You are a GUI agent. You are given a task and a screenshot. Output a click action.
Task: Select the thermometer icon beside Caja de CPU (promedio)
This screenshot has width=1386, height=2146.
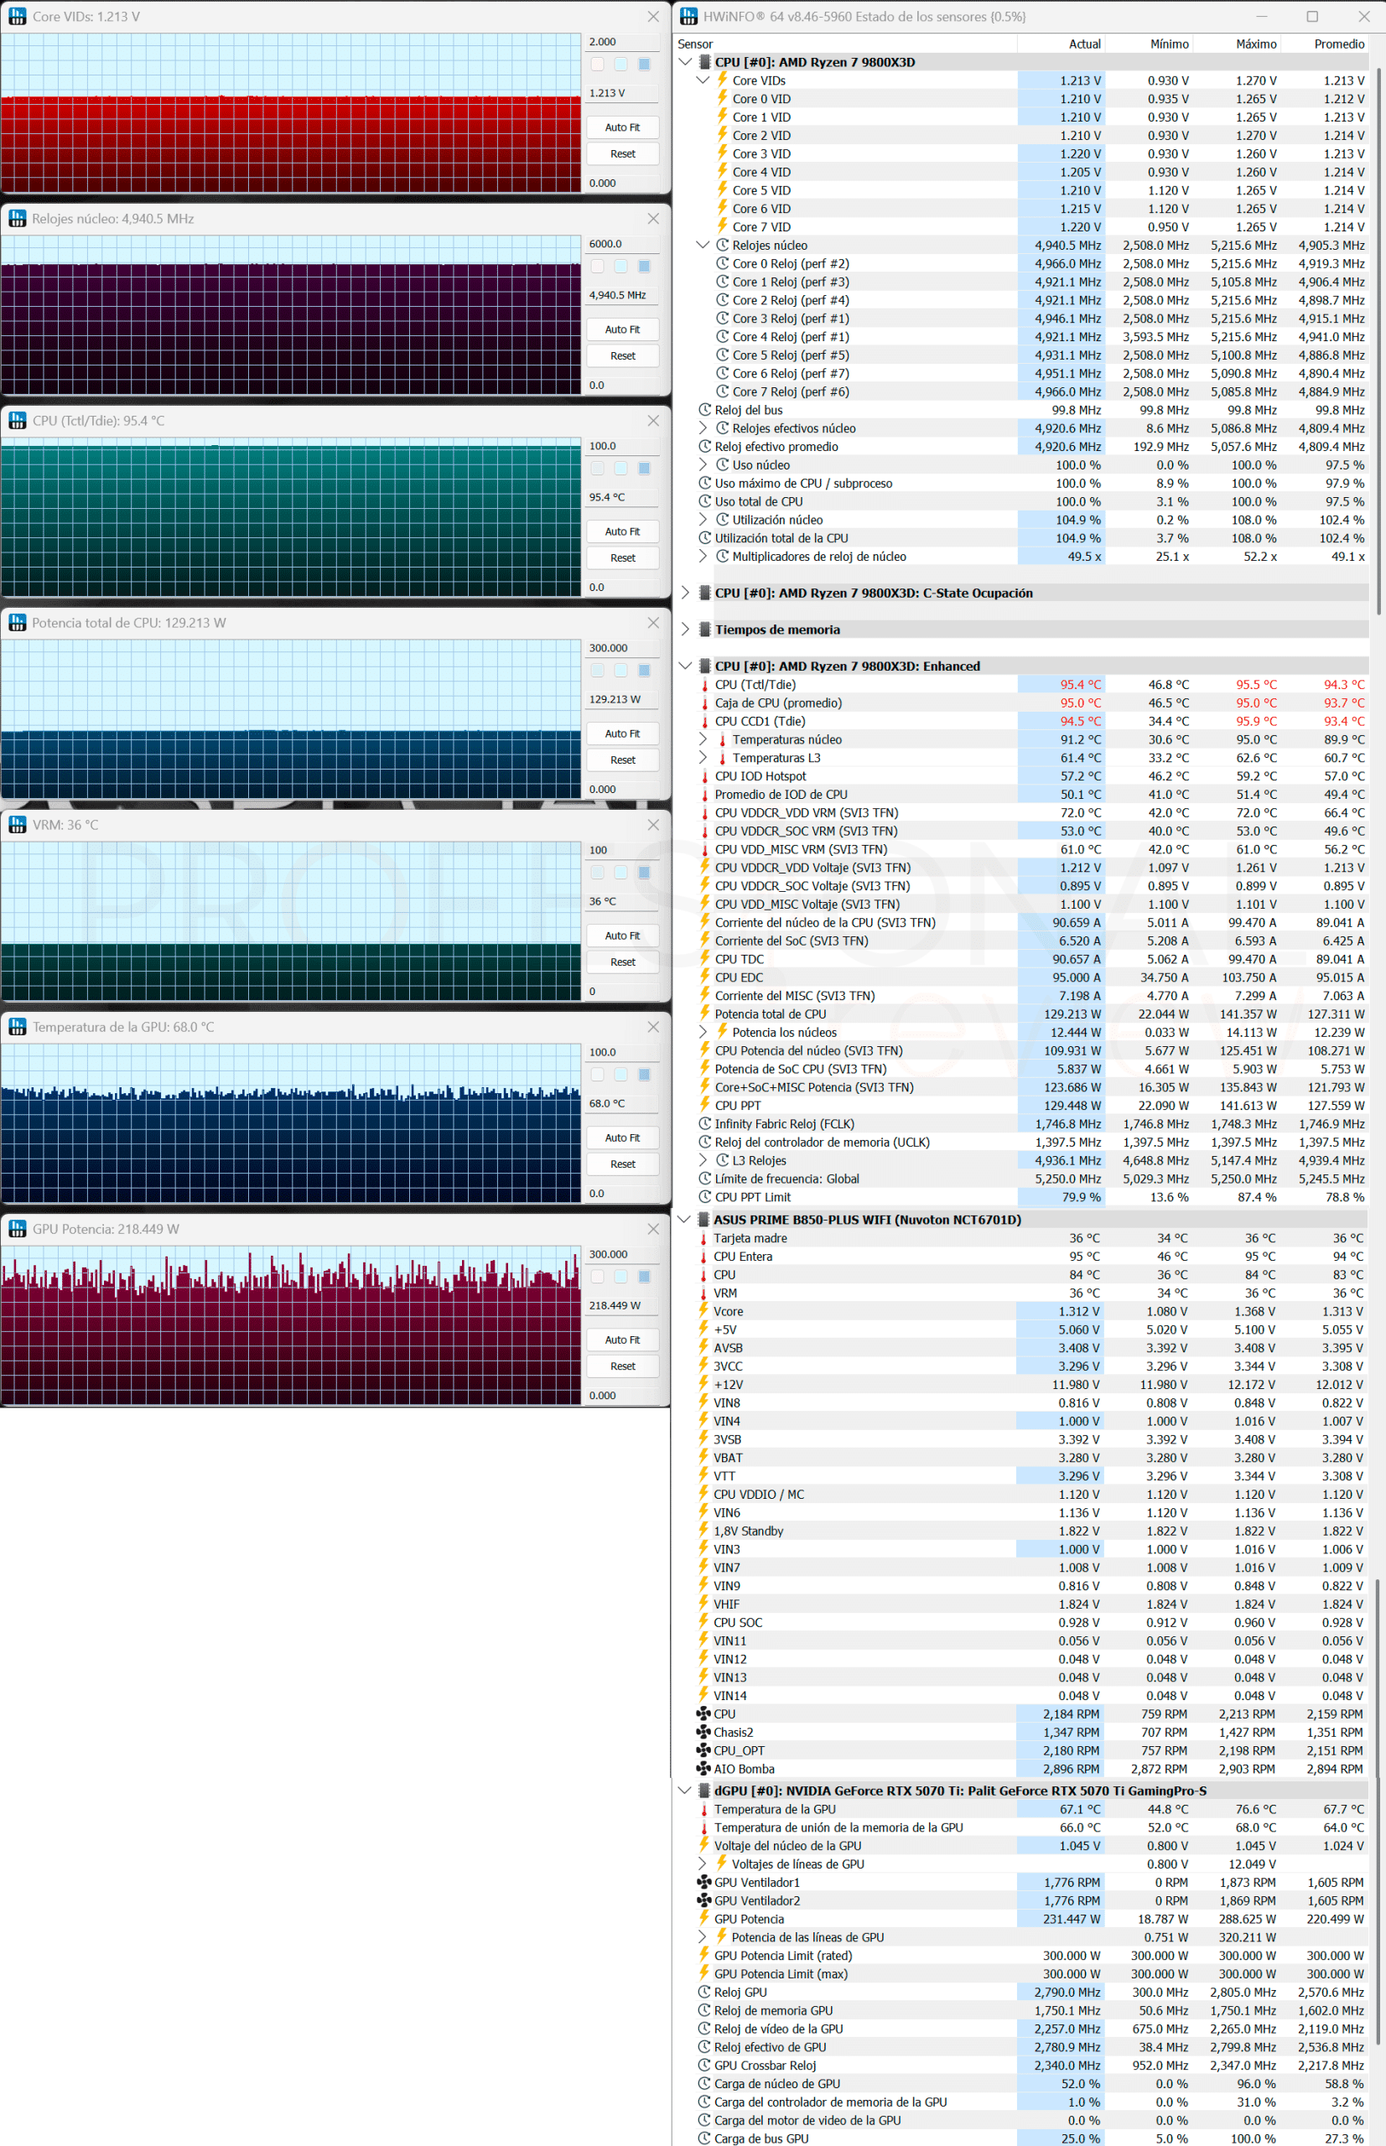coord(704,702)
